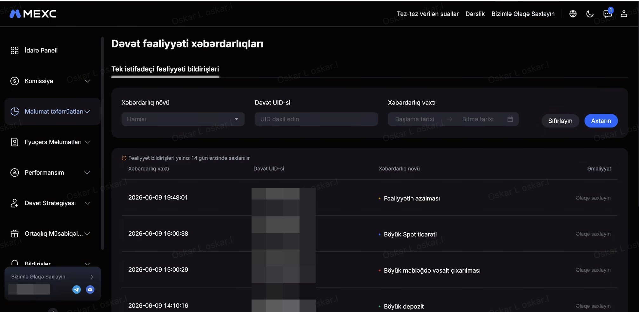Viewport: 639px width, 312px height.
Task: Select the Tək istifadəçi fəaliyyəti bildirişləri tab
Action: 165,69
